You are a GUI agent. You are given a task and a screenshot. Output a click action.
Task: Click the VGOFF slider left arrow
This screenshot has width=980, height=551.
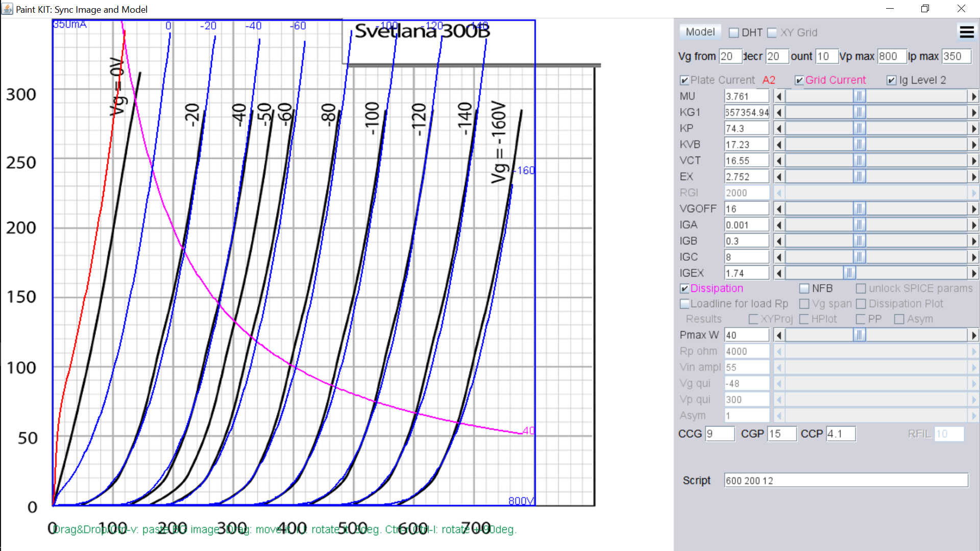[779, 209]
